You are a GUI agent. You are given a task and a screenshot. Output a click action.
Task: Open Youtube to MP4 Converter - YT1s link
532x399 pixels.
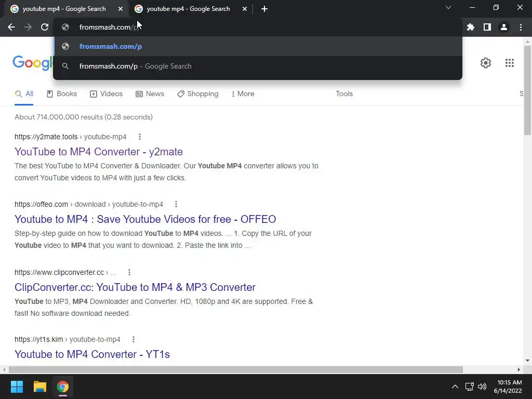[x=92, y=354]
